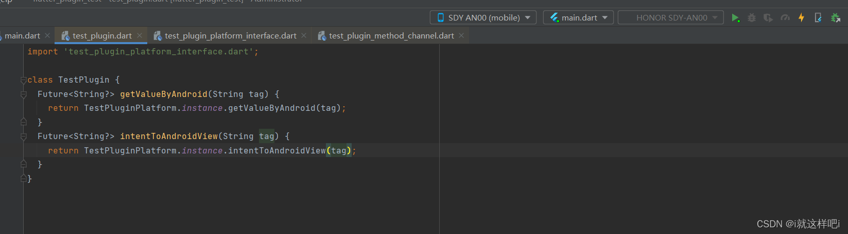
Task: Start debugging with the bug icon
Action: 752,18
